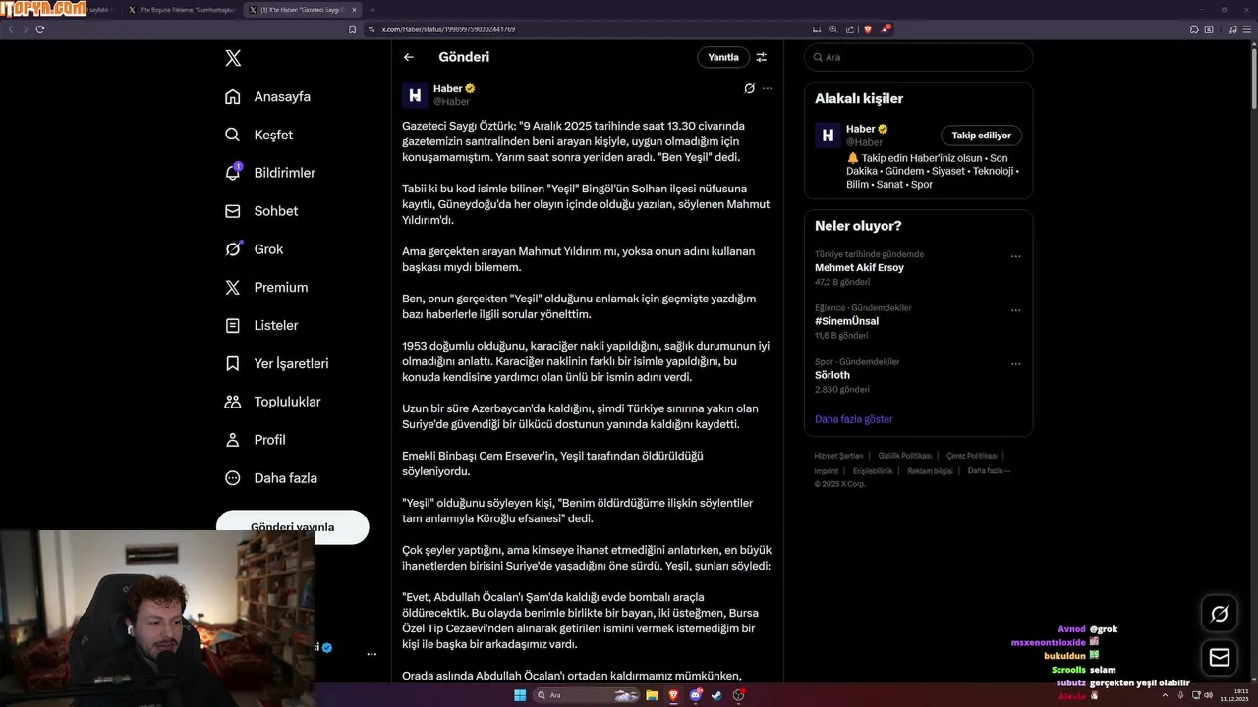
Task: Click the share icon in address bar
Action: pyautogui.click(x=850, y=29)
